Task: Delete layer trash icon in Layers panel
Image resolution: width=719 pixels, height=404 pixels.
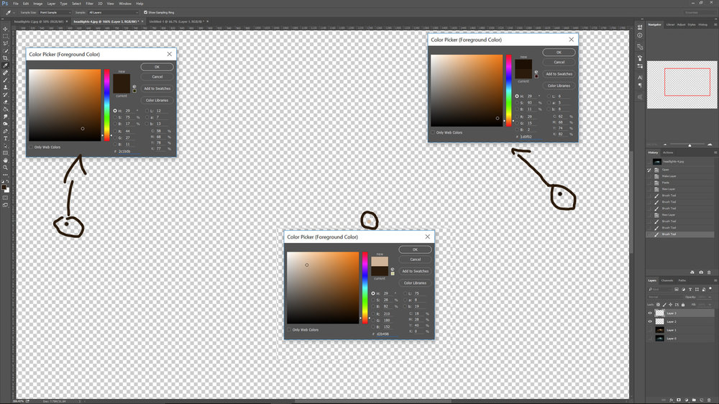Action: pos(709,400)
